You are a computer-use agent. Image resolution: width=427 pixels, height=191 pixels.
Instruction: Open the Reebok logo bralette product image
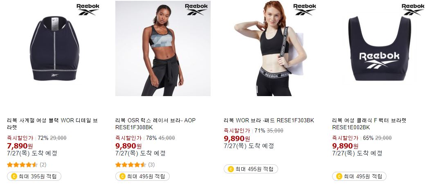coord(380,49)
